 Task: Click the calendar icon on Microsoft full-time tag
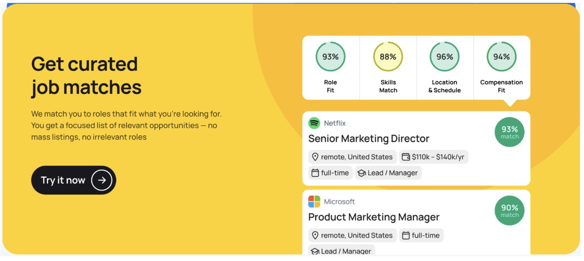tap(406, 236)
